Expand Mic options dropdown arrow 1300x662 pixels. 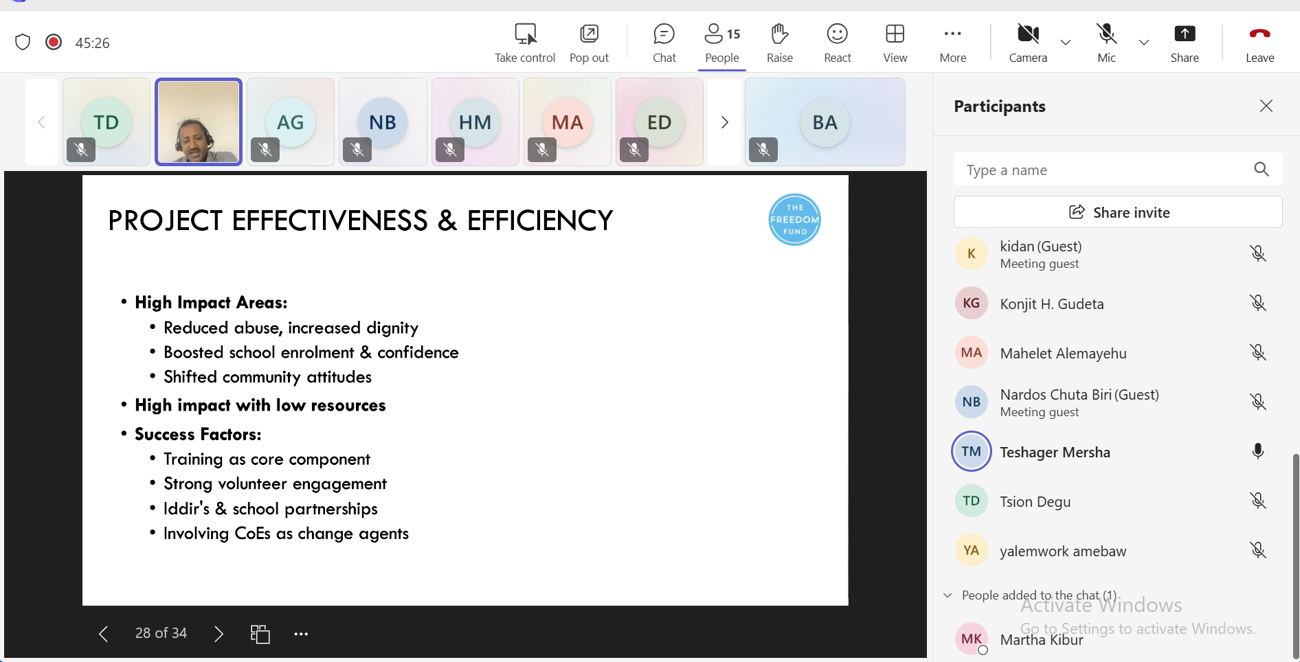tap(1144, 43)
